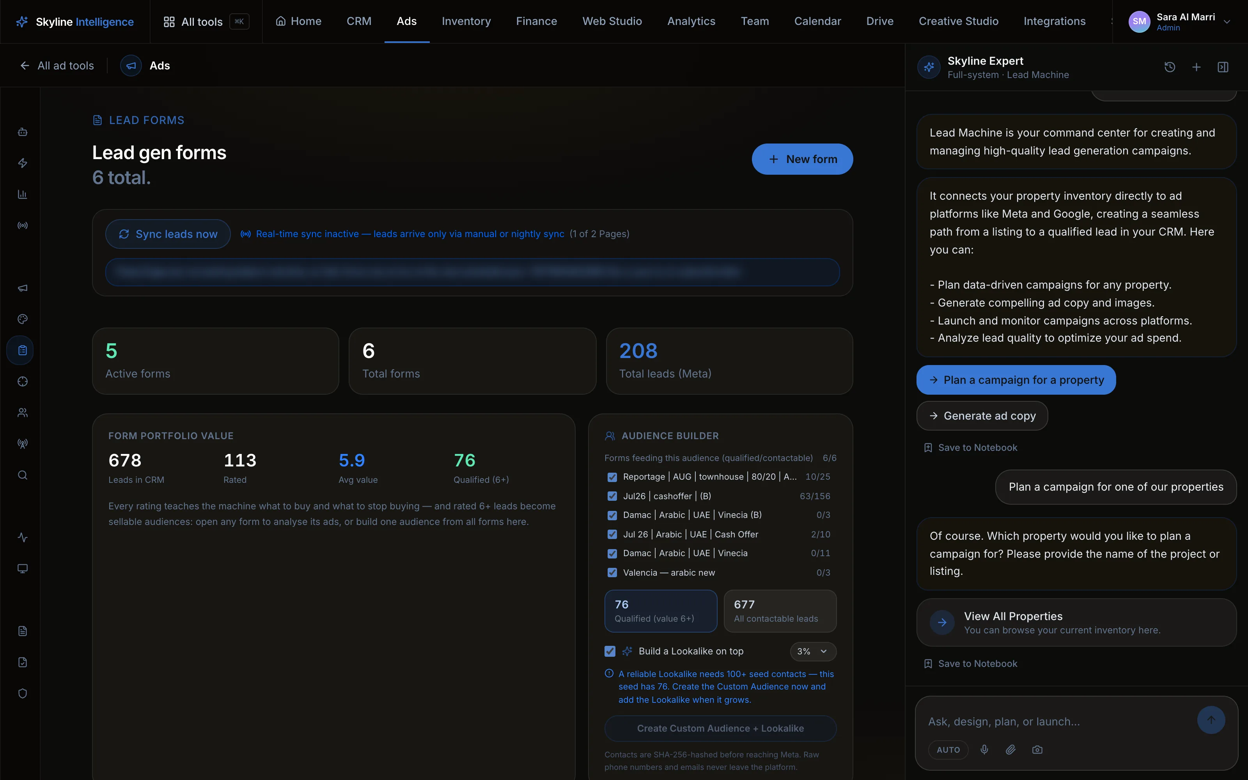This screenshot has height=780, width=1248.
Task: Click the magnifier search sidebar icon
Action: [x=22, y=475]
